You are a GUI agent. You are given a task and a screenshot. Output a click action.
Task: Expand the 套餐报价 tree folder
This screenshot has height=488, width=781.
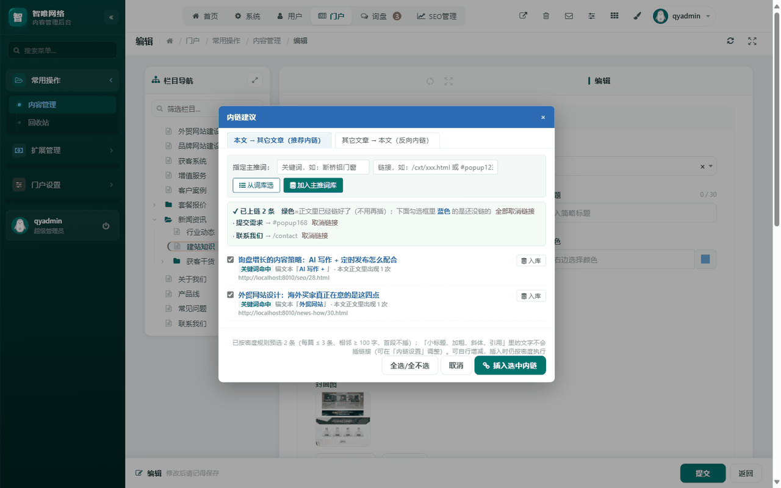pos(154,205)
